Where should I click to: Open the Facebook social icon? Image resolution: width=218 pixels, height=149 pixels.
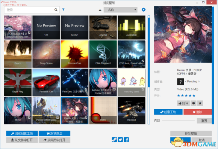[126, 140]
